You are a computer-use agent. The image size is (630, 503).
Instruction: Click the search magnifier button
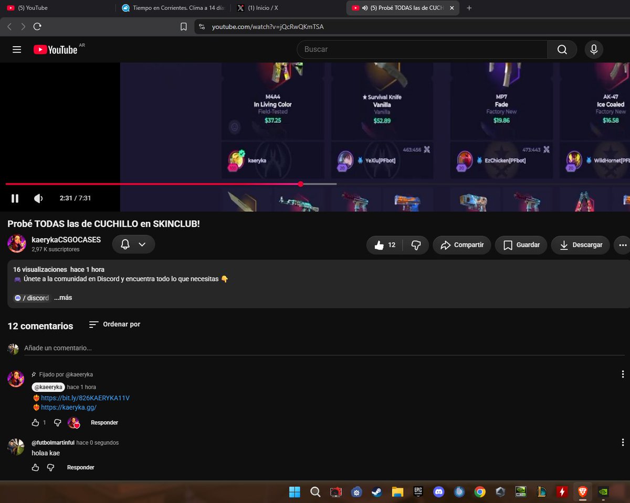click(562, 49)
